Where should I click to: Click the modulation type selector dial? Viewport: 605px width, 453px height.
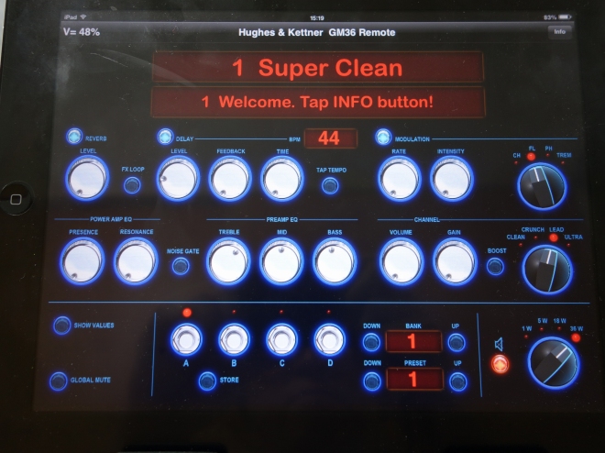coord(542,186)
